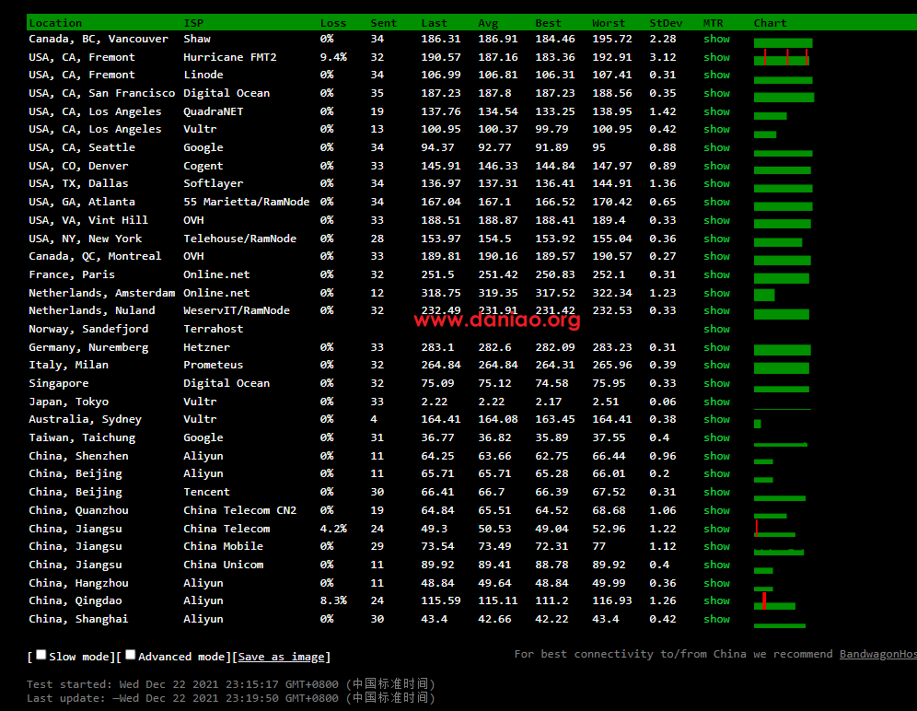Click the 4.2% loss value
Image resolution: width=917 pixels, height=711 pixels.
point(333,529)
